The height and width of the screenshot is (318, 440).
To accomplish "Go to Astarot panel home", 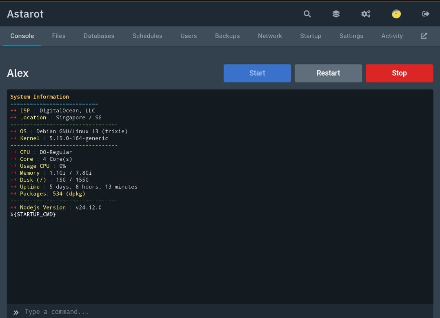I will click(x=25, y=14).
